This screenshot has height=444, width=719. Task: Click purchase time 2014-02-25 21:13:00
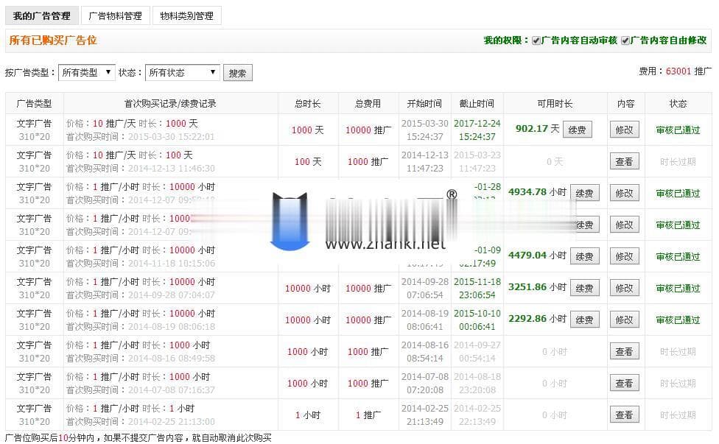pos(171,422)
